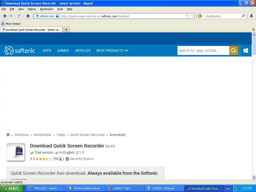Viewport: 256px width, 192px height.
Task: Select the Windows platform icon on Softonic
Action: tap(246, 50)
